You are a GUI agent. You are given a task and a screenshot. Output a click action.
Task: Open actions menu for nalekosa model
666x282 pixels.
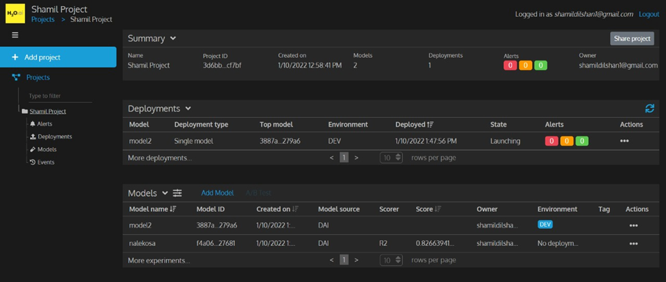click(633, 243)
